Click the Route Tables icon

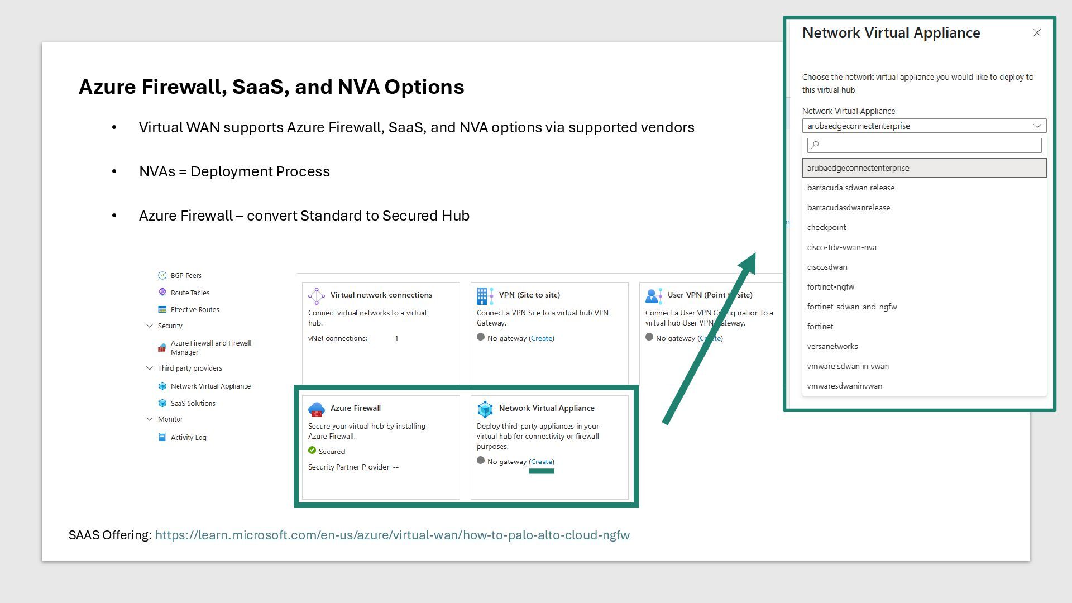coord(162,292)
